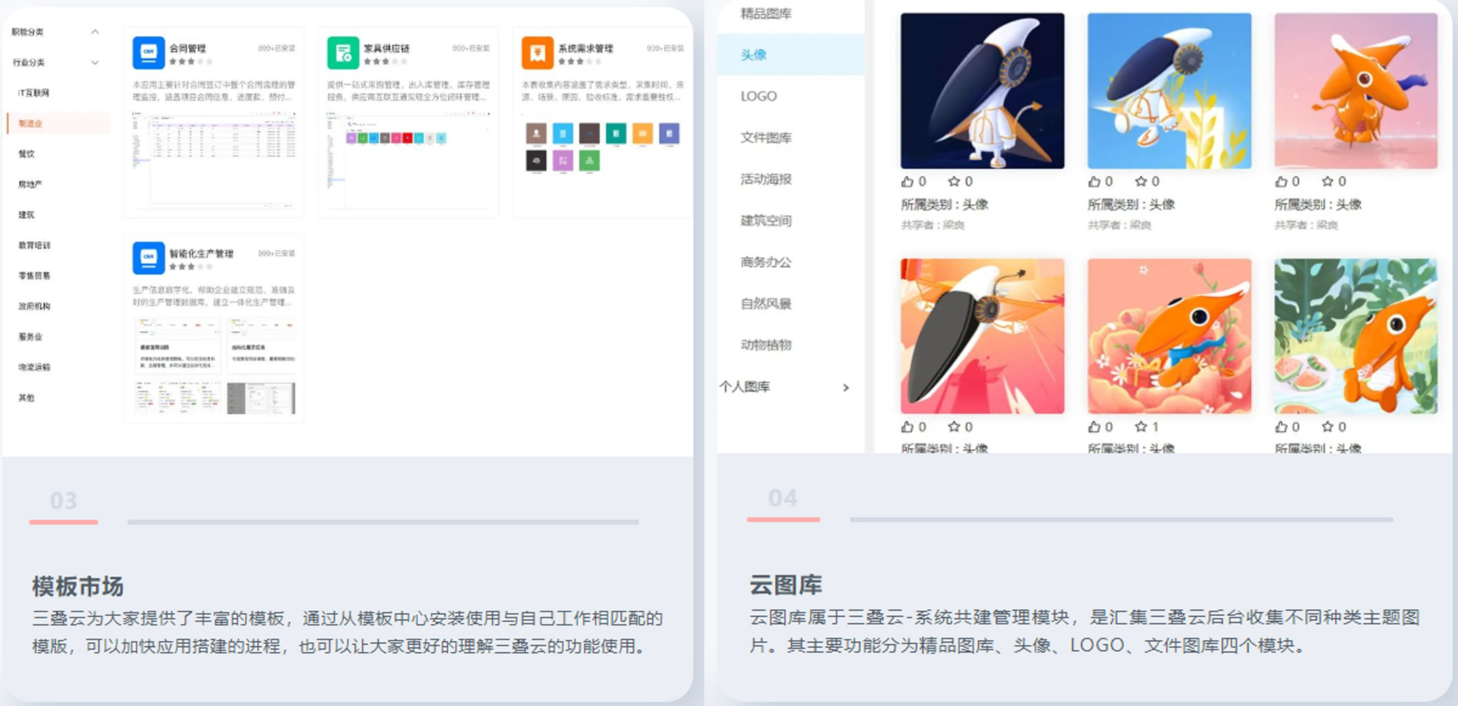The height and width of the screenshot is (706, 1458).
Task: Open the 活动海报 gallery category
Action: (766, 179)
